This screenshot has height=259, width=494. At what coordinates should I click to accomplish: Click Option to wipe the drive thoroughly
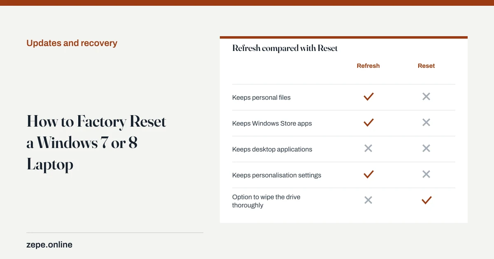266,201
